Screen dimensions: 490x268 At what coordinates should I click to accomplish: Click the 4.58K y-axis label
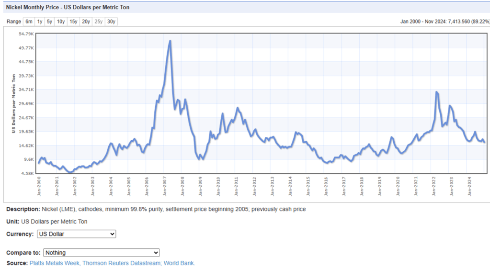pos(26,173)
